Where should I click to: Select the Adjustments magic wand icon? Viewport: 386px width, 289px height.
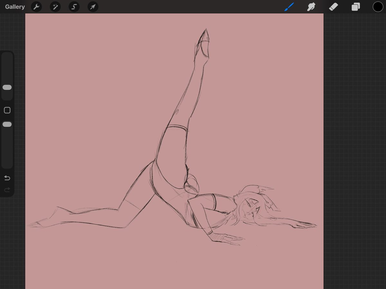click(x=55, y=7)
